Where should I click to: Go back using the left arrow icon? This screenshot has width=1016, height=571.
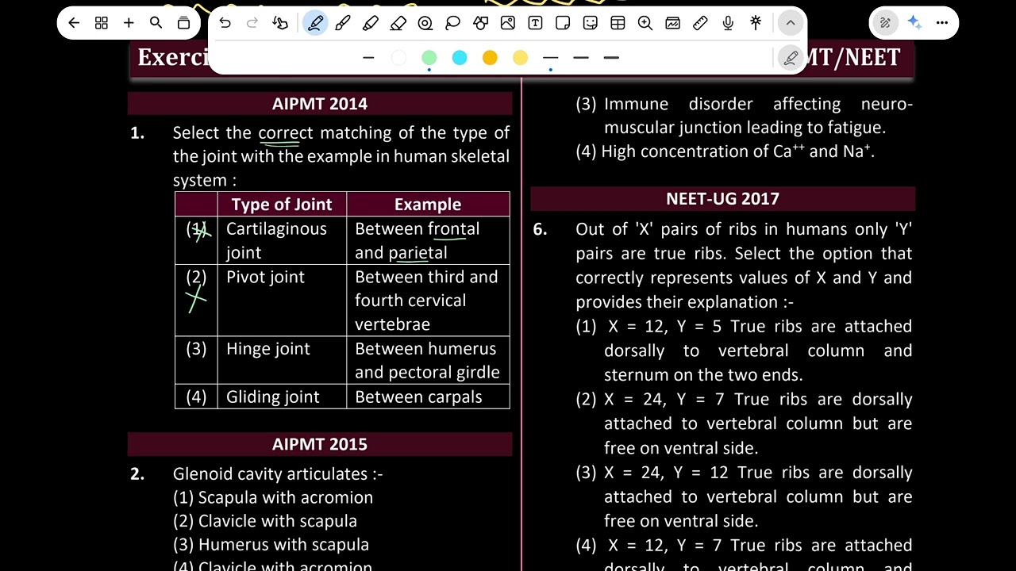(x=74, y=23)
